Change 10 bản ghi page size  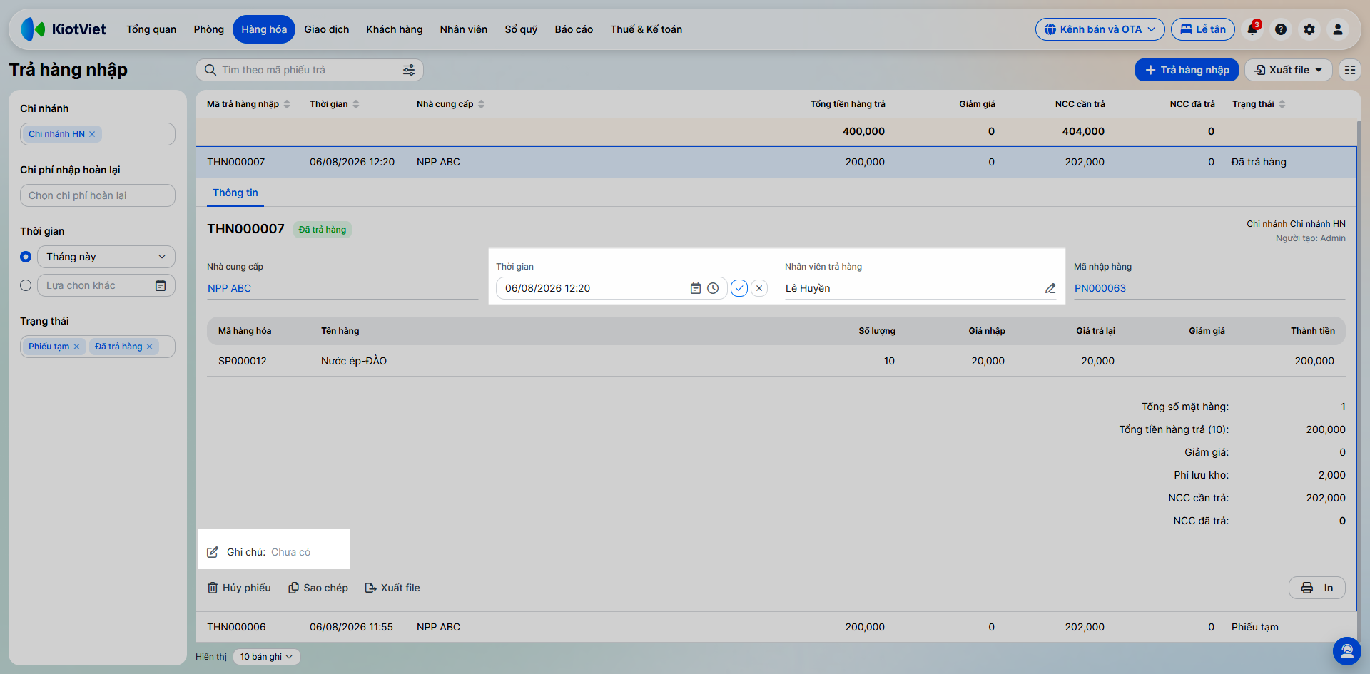(266, 657)
